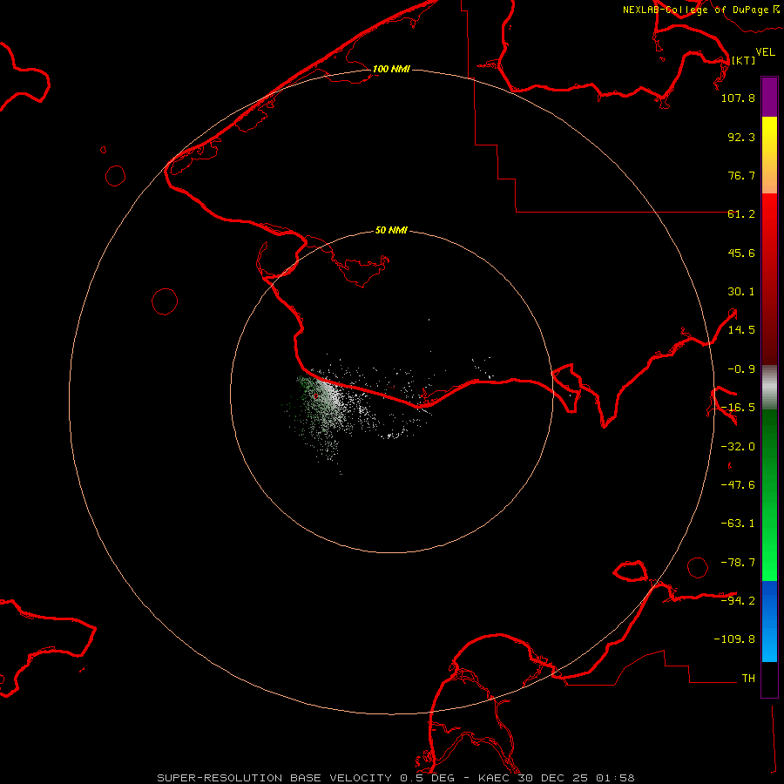Click the 61.2 scale value
This screenshot has height=784, width=784.
[x=741, y=214]
